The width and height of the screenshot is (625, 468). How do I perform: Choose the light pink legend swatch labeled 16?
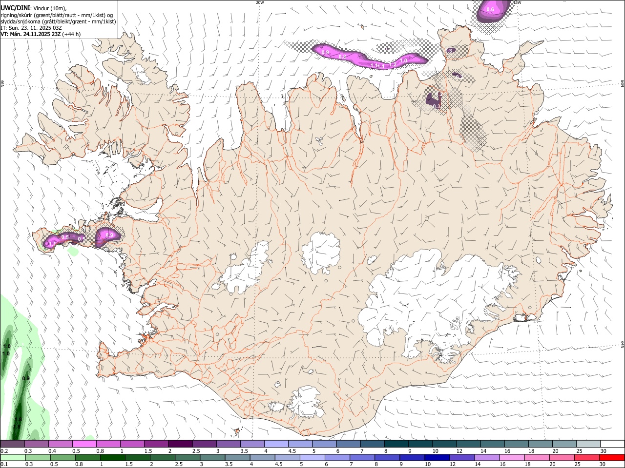[x=512, y=458]
